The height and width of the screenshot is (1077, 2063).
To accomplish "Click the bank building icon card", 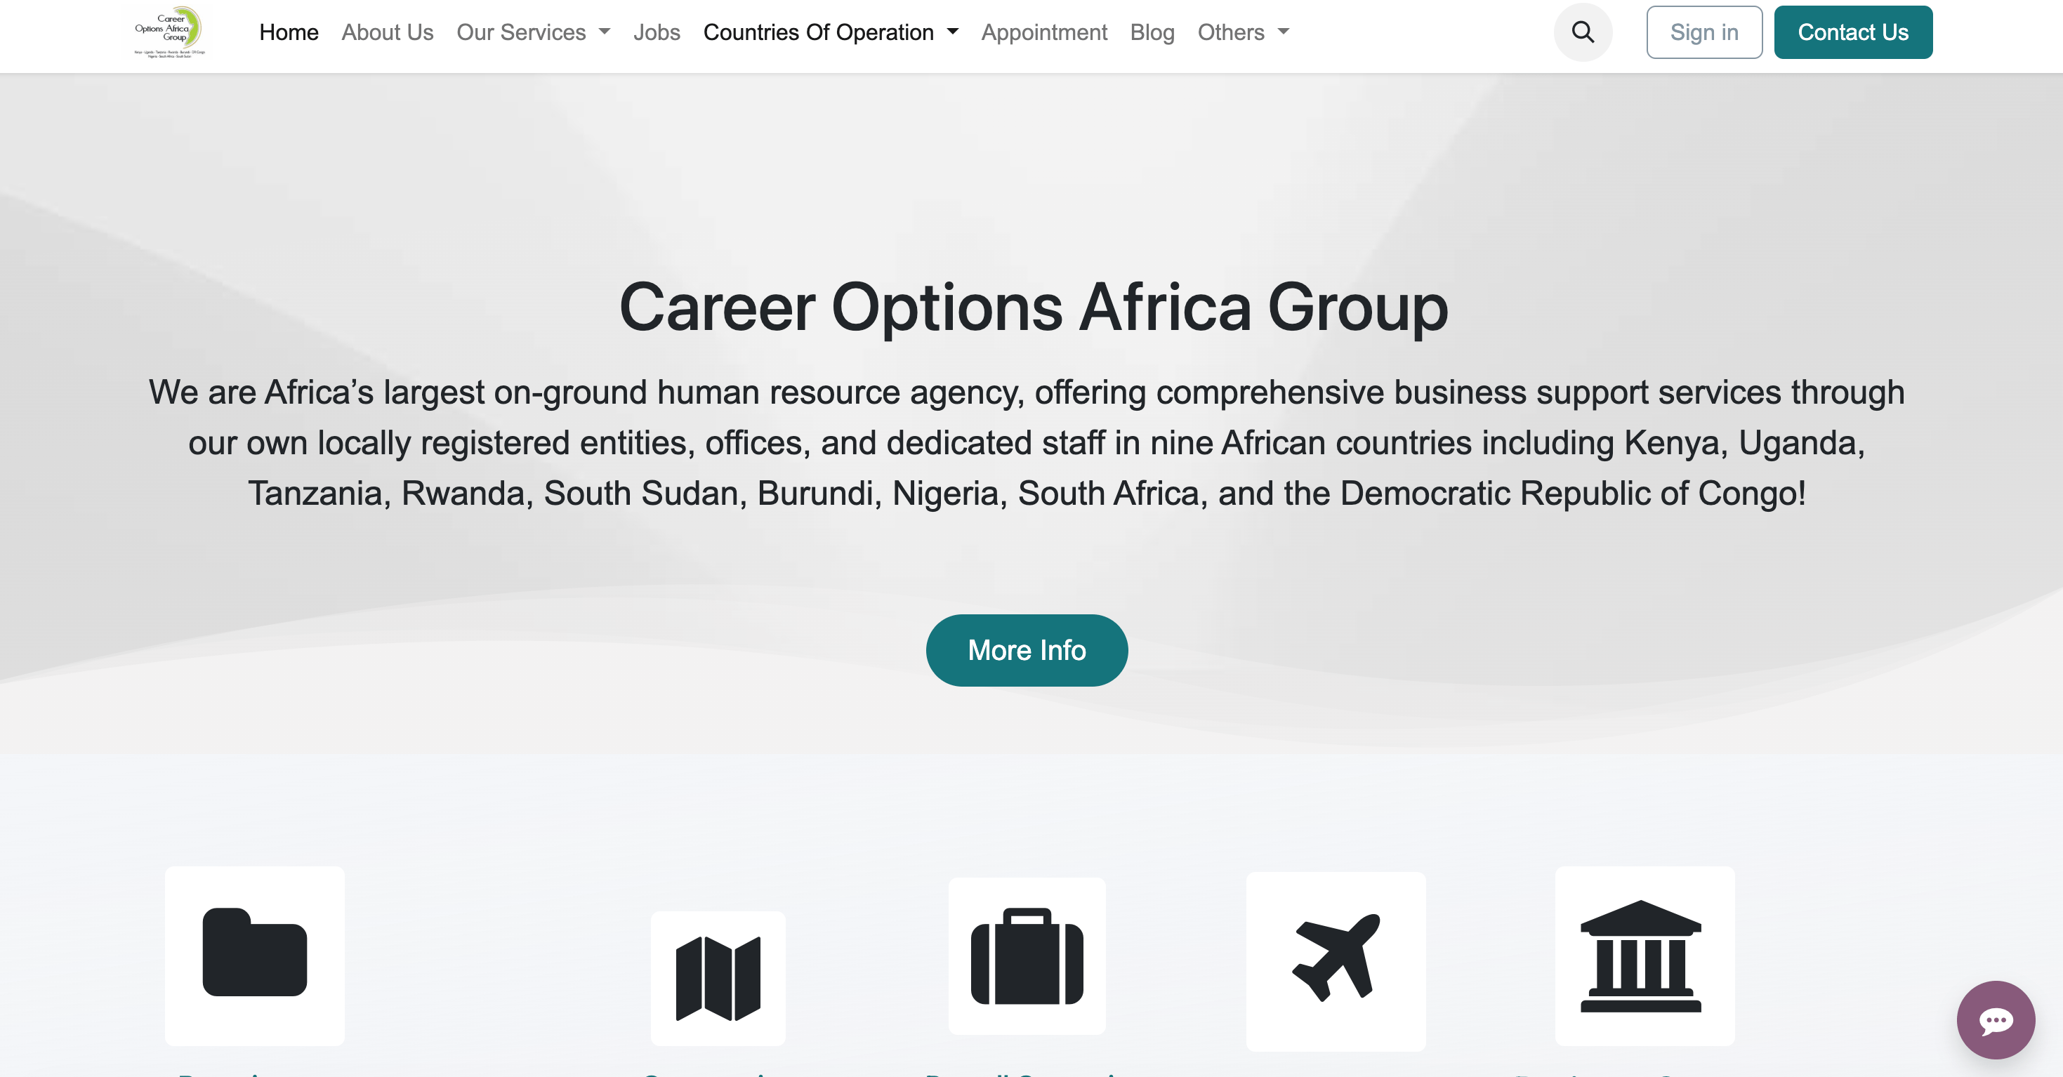I will coord(1645,956).
